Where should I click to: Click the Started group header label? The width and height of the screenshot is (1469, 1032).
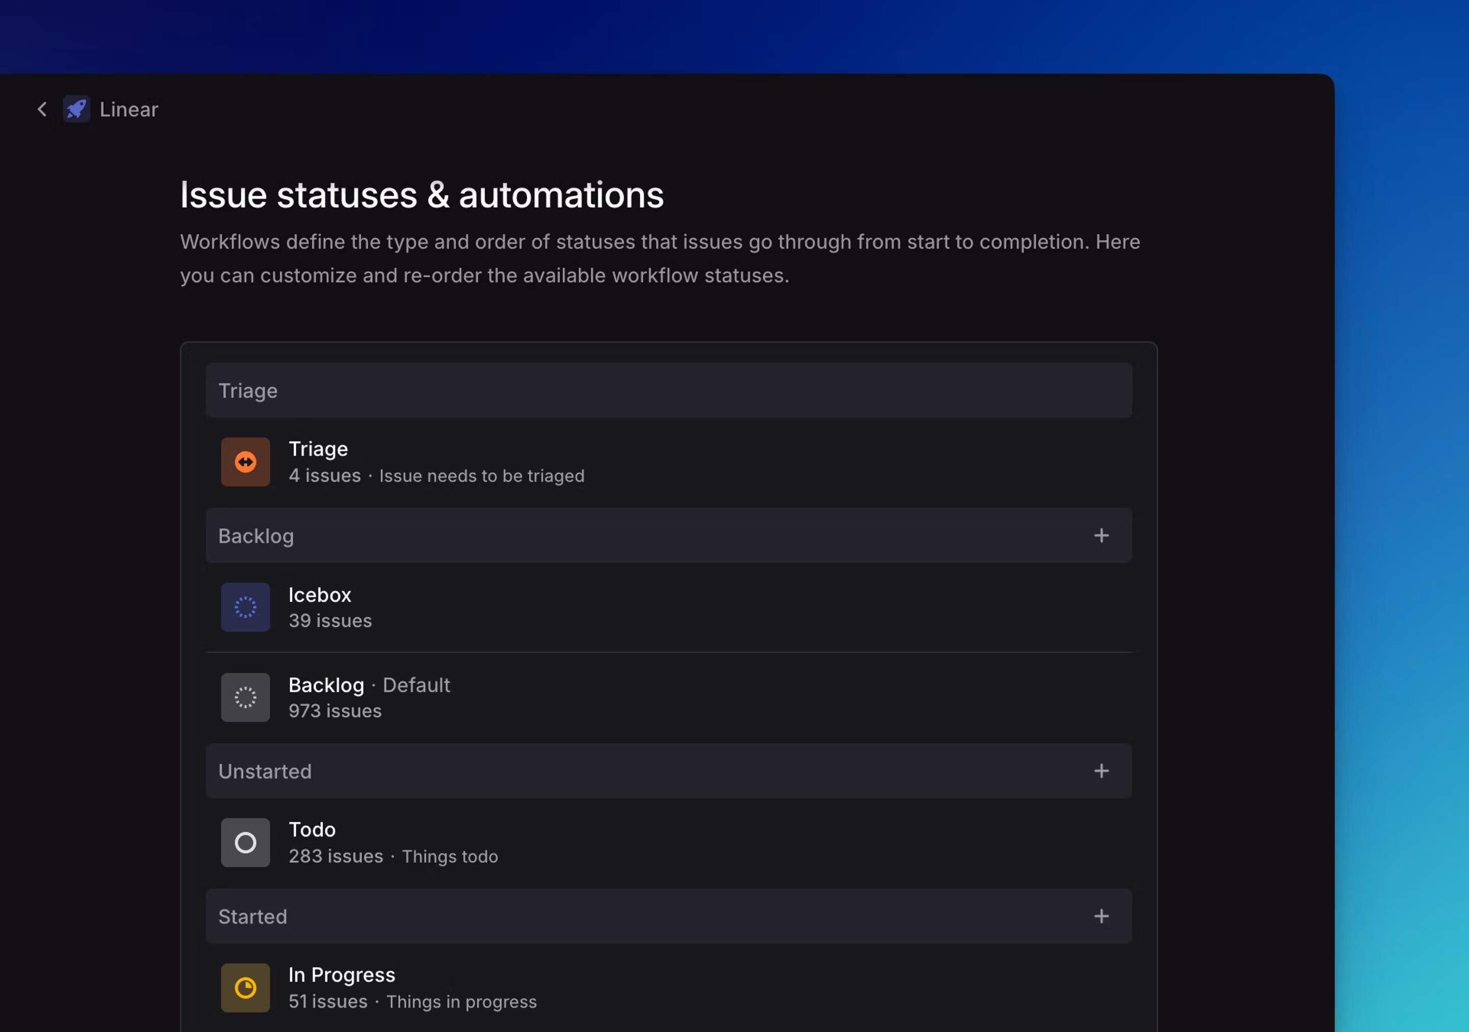tap(252, 916)
